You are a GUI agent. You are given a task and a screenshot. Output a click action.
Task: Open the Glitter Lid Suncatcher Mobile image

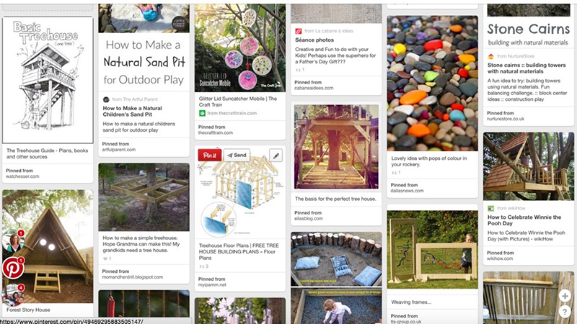(x=240, y=48)
